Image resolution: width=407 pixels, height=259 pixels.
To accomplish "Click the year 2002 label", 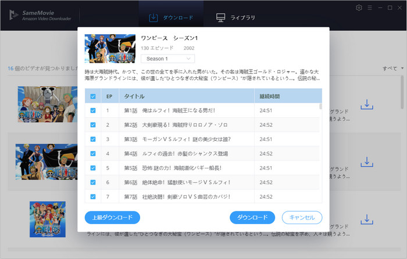I will (x=189, y=48).
